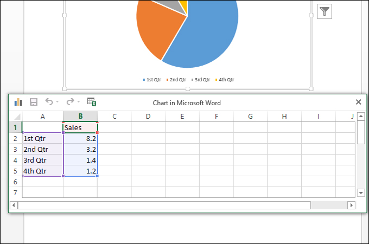
Task: Click the 4th Qtr legend entry
Action: point(225,80)
